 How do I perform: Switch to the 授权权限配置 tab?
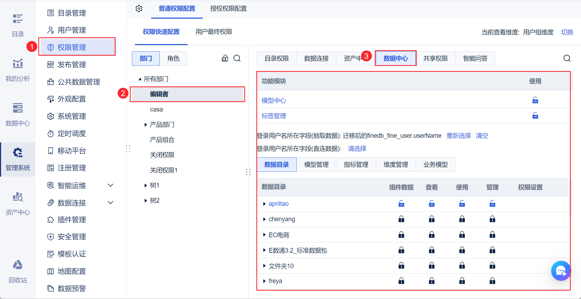click(x=228, y=9)
